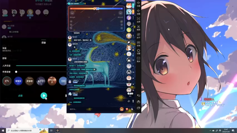Click the fourth seat avatar with golden frame in the tuning panel window
This screenshot has height=133, width=237.
tap(30, 12)
